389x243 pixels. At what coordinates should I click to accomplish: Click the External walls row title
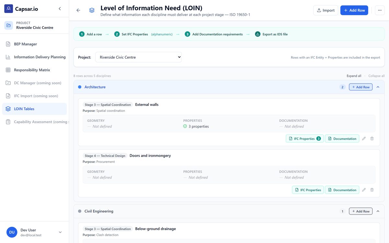point(147,105)
